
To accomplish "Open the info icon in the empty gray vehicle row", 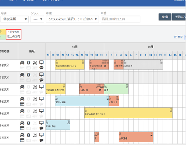I will [29, 75].
